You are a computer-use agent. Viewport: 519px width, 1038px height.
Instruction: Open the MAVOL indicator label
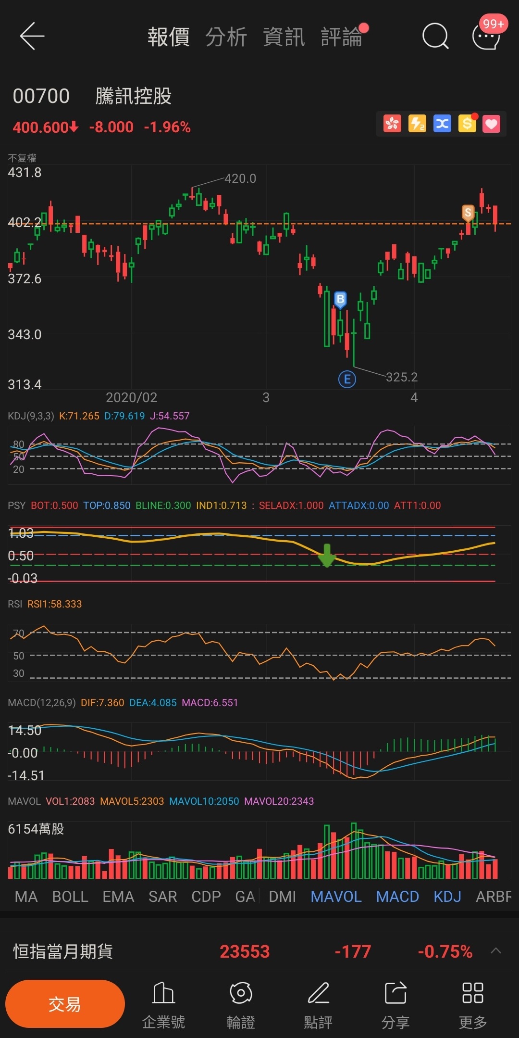point(24,801)
